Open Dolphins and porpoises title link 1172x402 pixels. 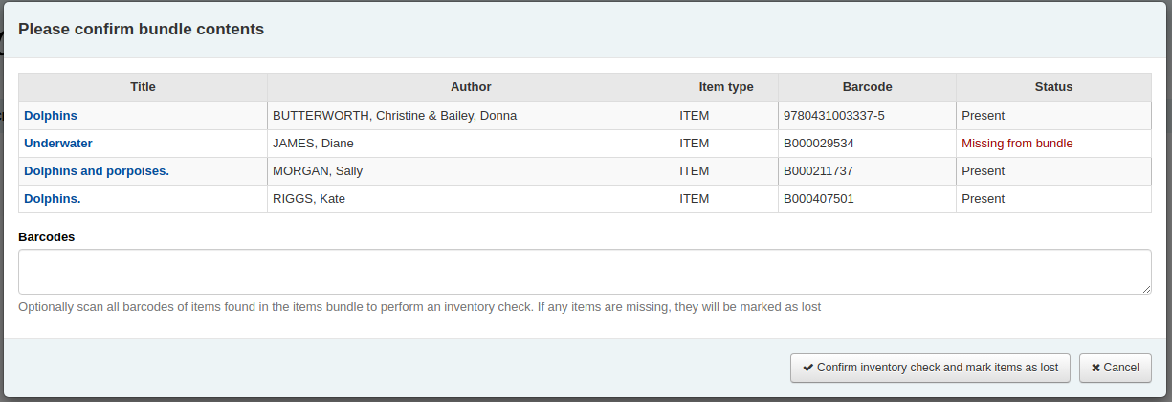pos(96,171)
